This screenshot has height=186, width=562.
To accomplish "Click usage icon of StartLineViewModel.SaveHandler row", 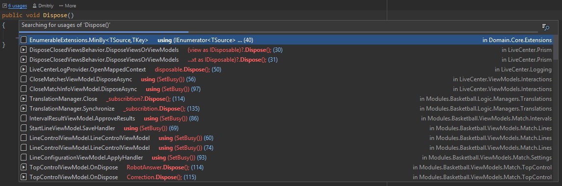I will point(24,128).
